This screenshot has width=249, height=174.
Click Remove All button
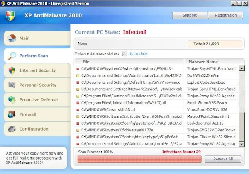click(x=223, y=159)
